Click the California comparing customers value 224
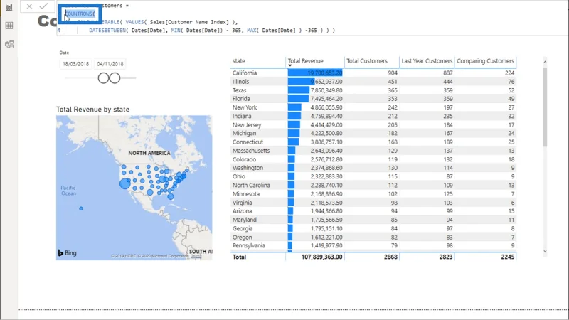The height and width of the screenshot is (320, 569). [x=509, y=73]
